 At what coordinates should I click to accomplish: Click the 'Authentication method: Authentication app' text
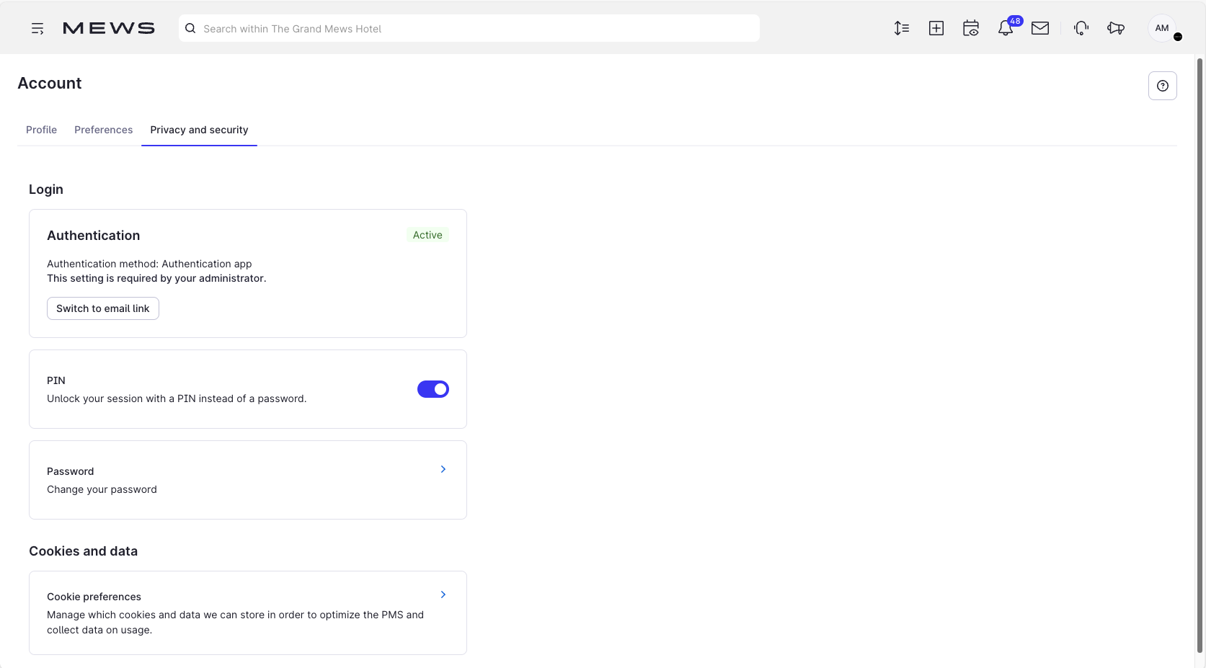coord(149,264)
